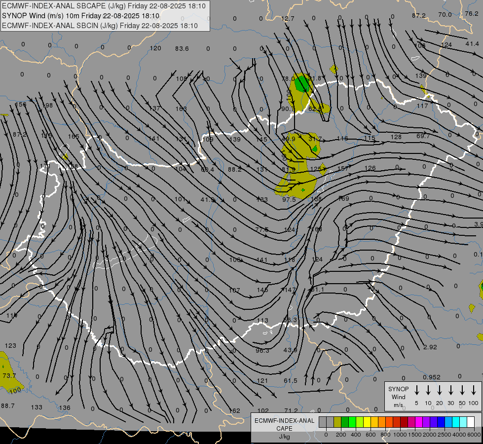
Task: Pick the deep blue swatch above 2500
Action: [441, 422]
